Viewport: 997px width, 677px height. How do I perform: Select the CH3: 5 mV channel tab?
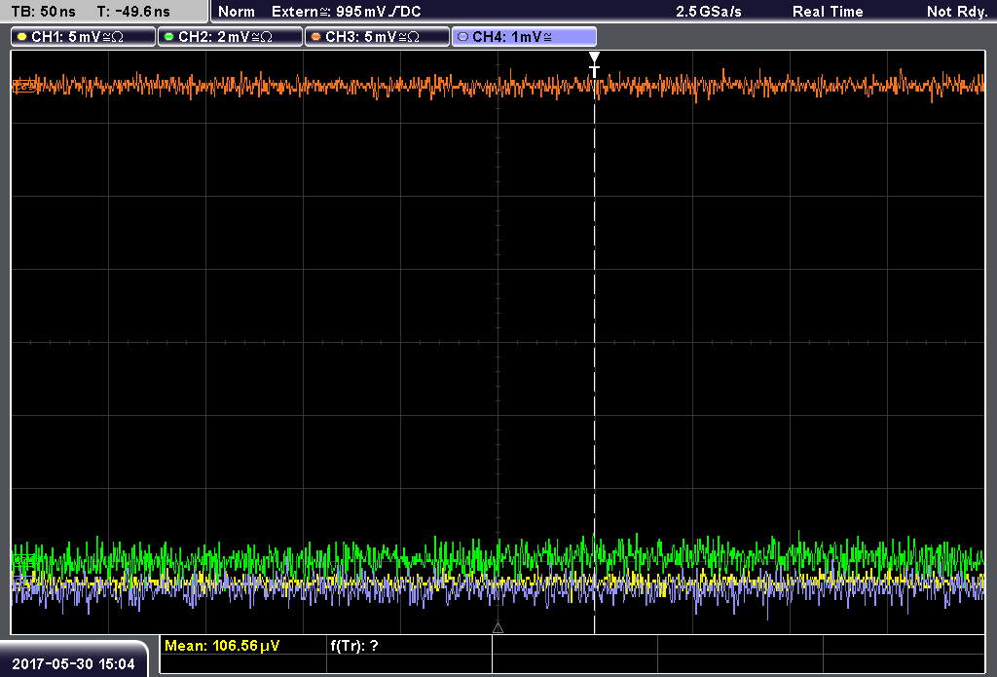coord(377,37)
